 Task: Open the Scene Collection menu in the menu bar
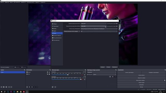(x=31, y=2)
